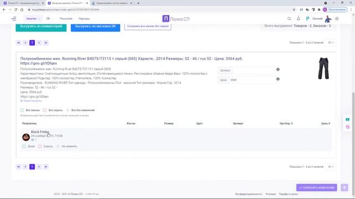Select Не изменять radio for Black Friday buyer
The width and height of the screenshot is (355, 199).
[x=58, y=146]
